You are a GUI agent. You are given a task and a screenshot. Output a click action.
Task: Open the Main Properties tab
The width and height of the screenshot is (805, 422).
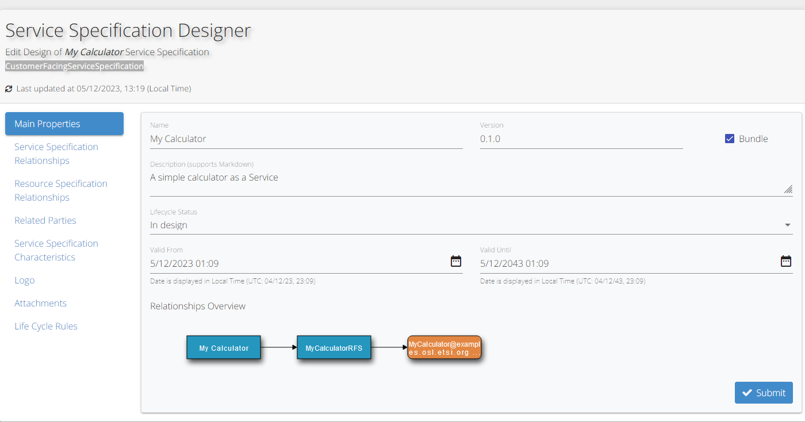(x=64, y=124)
